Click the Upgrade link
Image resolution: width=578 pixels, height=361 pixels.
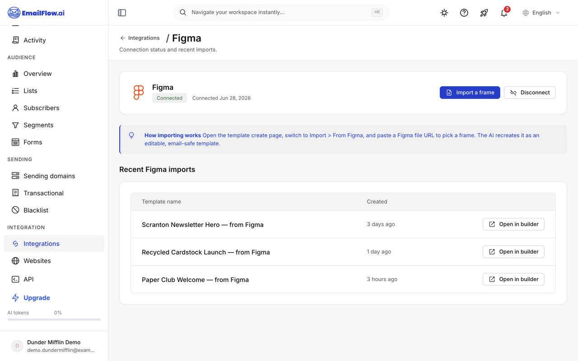[37, 298]
